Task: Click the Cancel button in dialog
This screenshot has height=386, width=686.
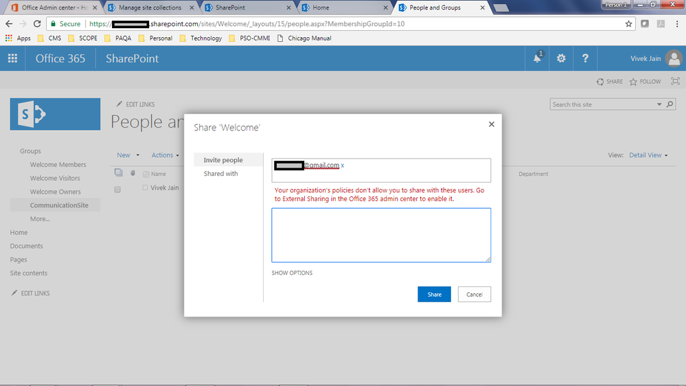Action: pyautogui.click(x=475, y=294)
